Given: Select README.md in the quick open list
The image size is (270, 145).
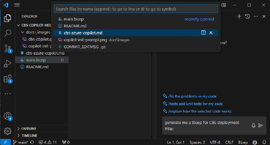Looking at the screenshot, I should point(136,26).
